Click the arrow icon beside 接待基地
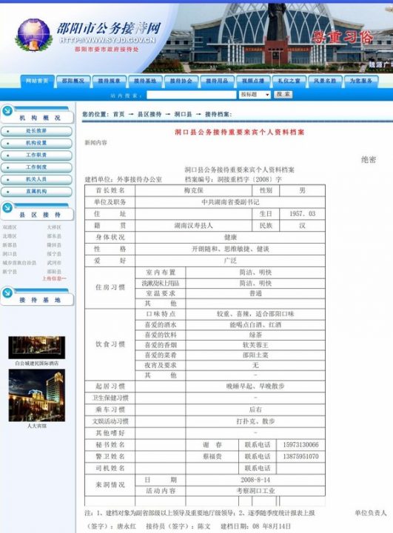This screenshot has height=533, width=393. [7, 292]
